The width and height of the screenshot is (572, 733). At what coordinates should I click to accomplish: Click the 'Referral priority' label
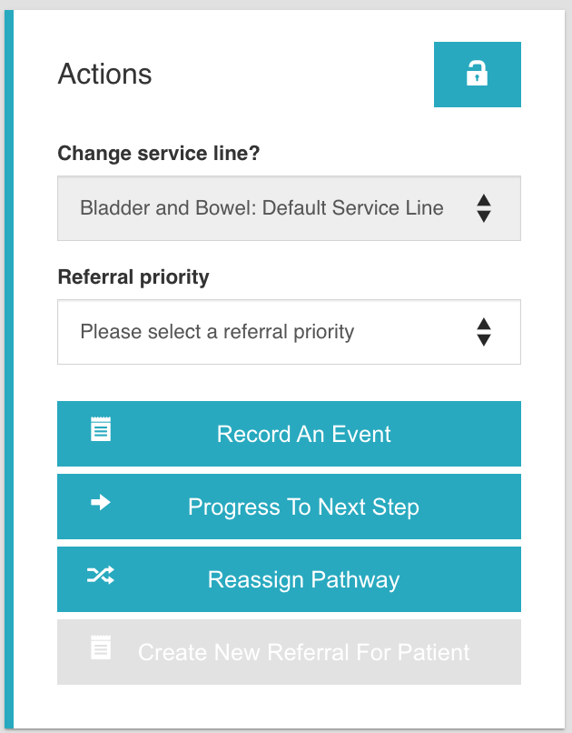pos(133,277)
